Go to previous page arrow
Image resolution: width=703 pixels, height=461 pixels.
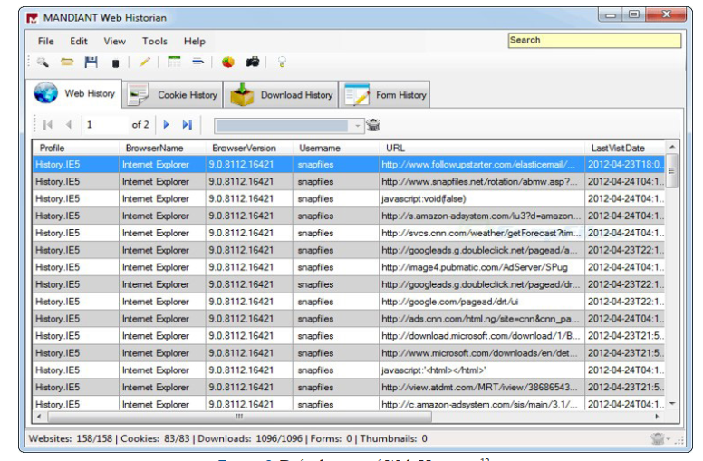pos(69,125)
